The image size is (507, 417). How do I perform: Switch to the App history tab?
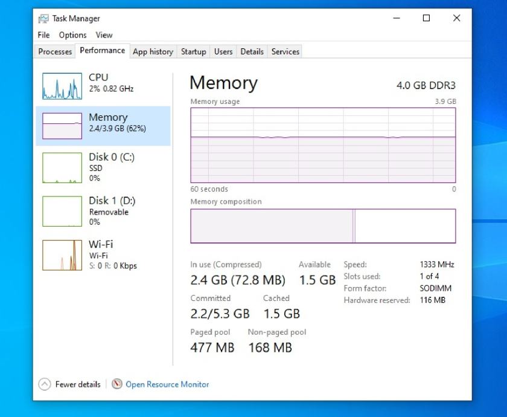(x=153, y=52)
